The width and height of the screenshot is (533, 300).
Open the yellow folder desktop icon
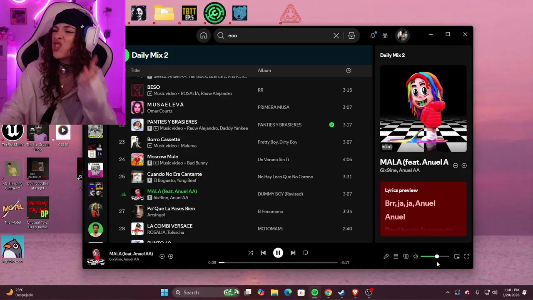[164, 13]
